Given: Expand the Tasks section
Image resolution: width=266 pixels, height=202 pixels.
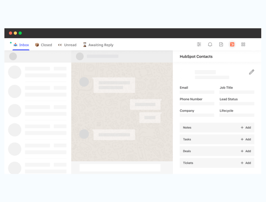Looking at the screenshot, I should tap(188, 139).
